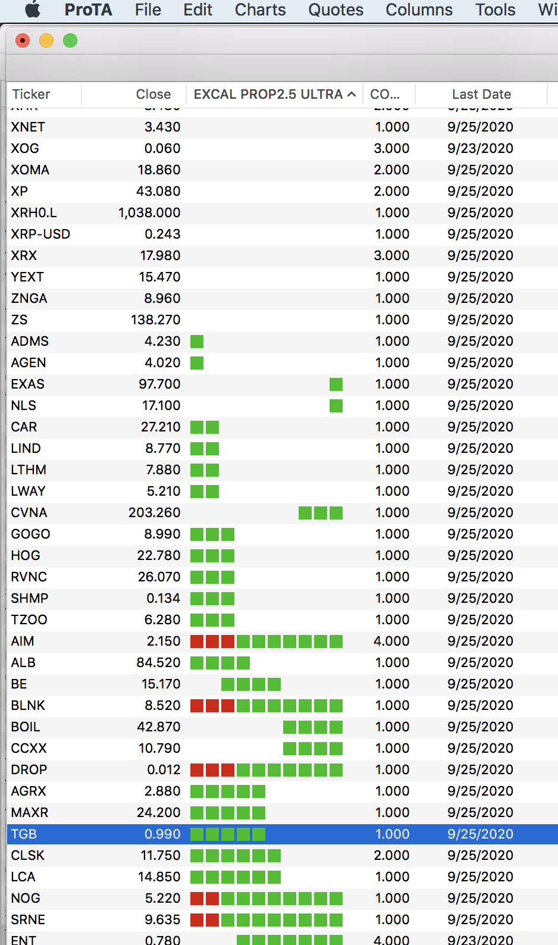Select the XRH0.L ticker
The image size is (558, 945).
pyautogui.click(x=34, y=212)
